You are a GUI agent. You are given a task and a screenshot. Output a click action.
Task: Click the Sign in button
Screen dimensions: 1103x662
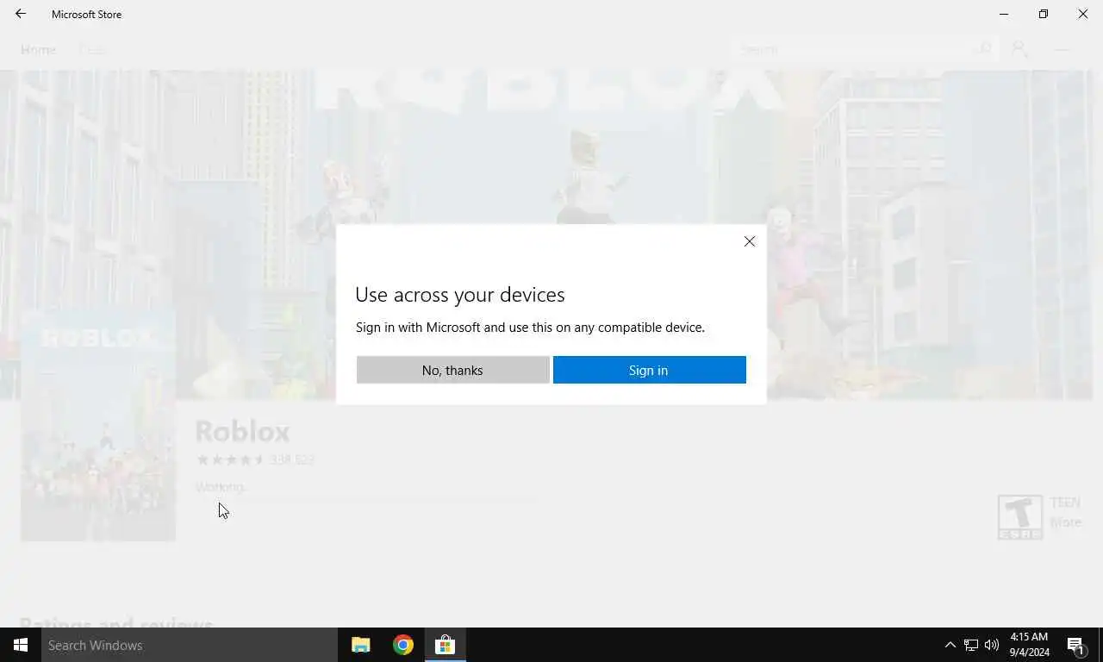tap(649, 370)
